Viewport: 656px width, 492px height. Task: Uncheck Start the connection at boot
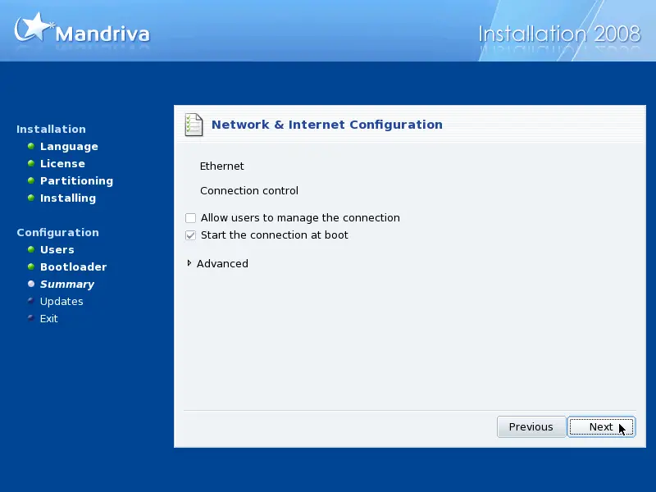[x=191, y=235]
